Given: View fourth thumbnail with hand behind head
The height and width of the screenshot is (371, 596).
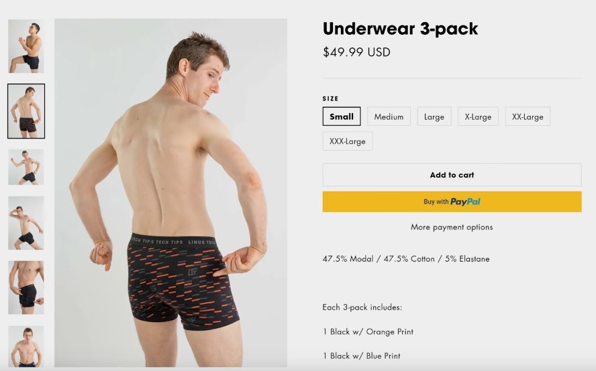Looking at the screenshot, I should 26,223.
